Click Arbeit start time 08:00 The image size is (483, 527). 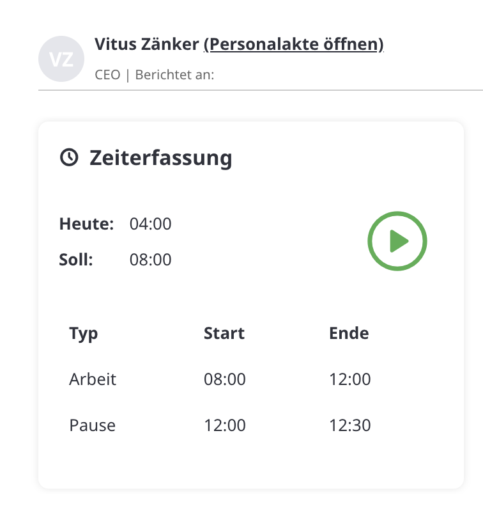(x=225, y=379)
